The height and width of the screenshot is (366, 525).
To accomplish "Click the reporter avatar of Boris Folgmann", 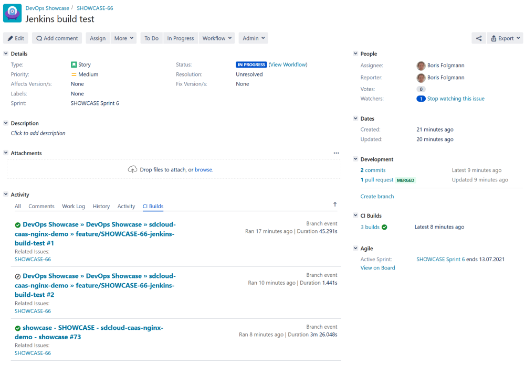I will coord(421,78).
